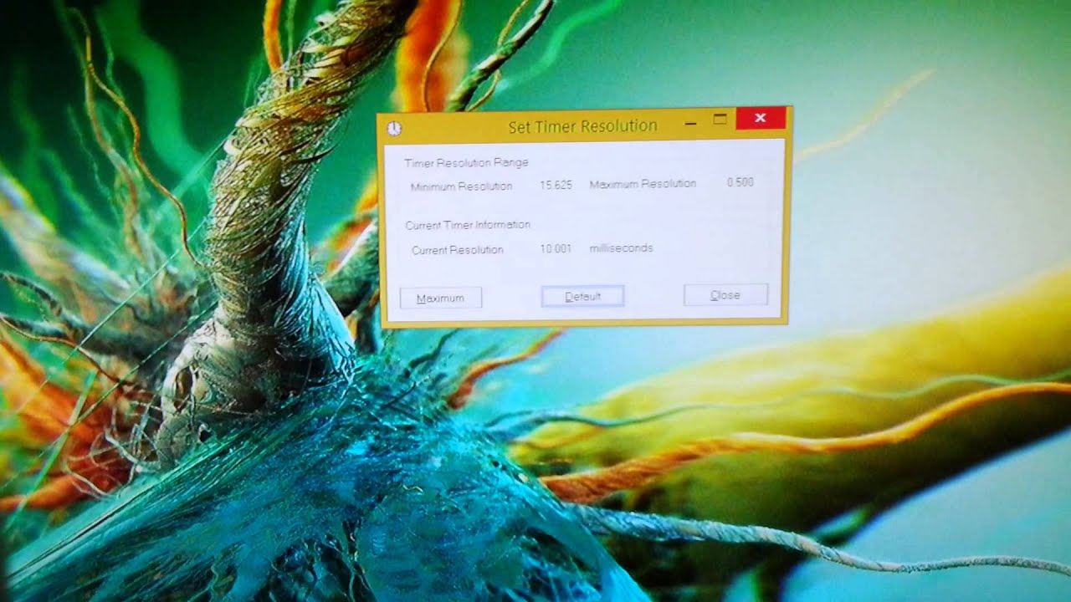Click the Close button at the bottom right
This screenshot has width=1071, height=602.
tap(725, 295)
